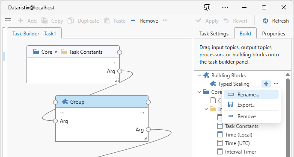The width and height of the screenshot is (294, 157).
Task: Click the Group block resize grip
Action: coord(146,139)
